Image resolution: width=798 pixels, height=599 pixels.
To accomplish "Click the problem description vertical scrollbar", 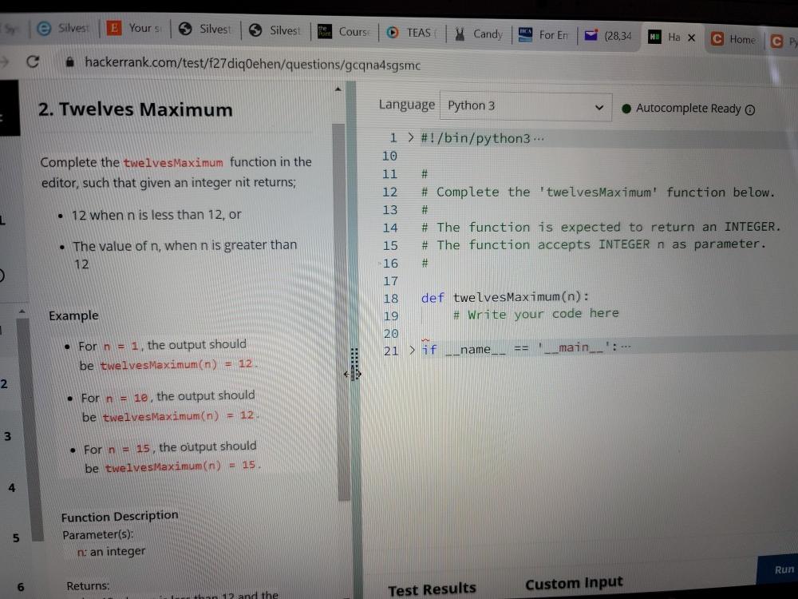I will [341, 311].
